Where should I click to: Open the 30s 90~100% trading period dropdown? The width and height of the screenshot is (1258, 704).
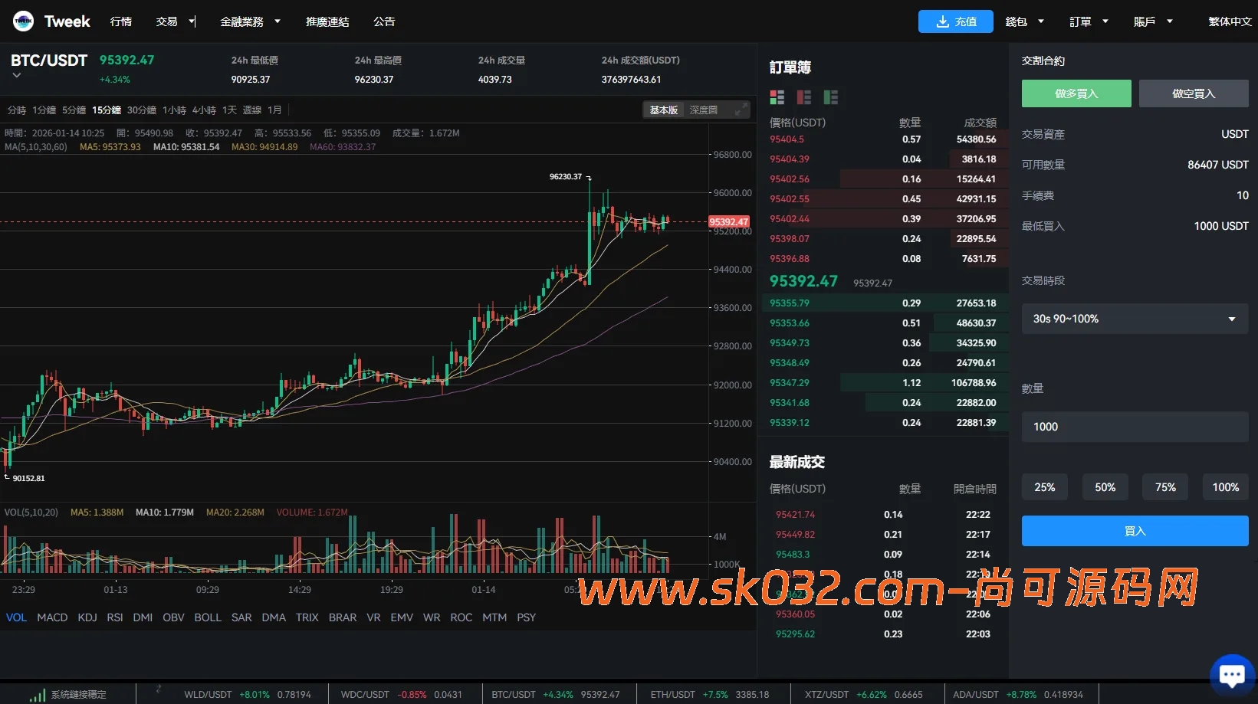1135,318
